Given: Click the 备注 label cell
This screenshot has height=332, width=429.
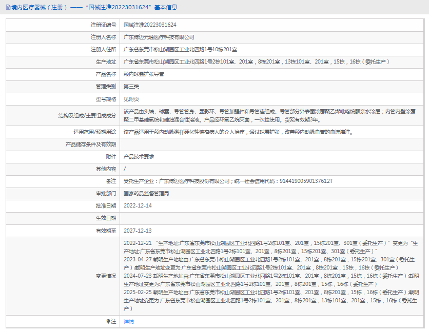Looking at the screenshot, I should point(63,181).
